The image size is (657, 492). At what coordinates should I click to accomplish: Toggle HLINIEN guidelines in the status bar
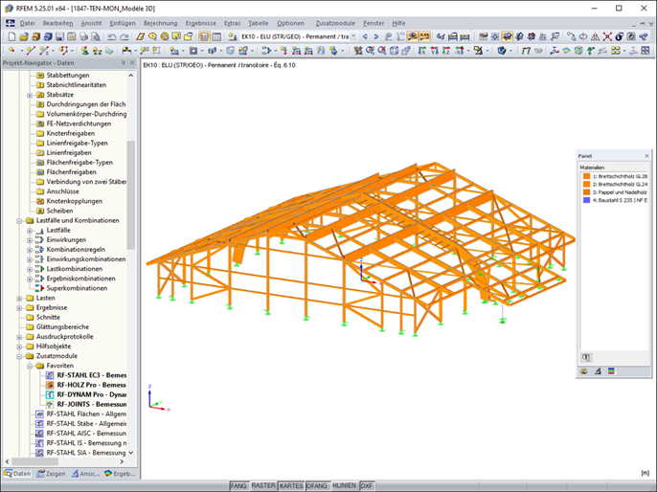tap(344, 485)
